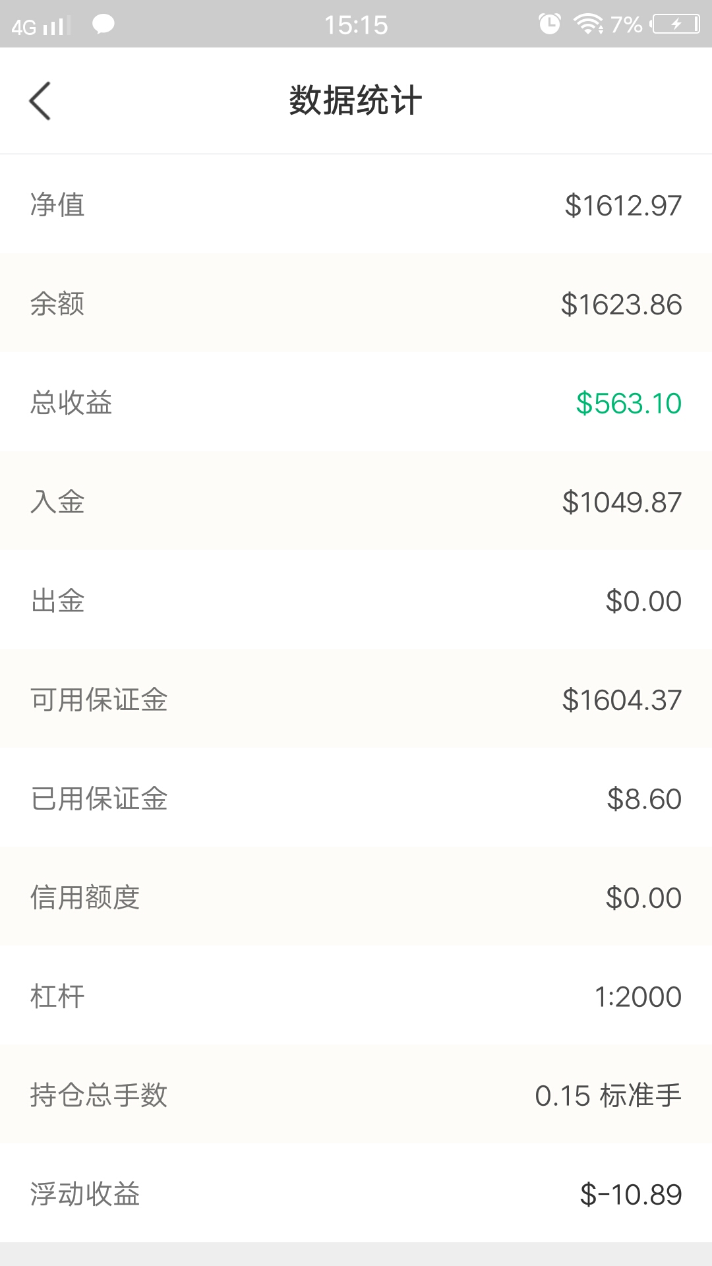Tap the 已用保证金 $8.60 value
The width and height of the screenshot is (712, 1266).
click(x=644, y=799)
